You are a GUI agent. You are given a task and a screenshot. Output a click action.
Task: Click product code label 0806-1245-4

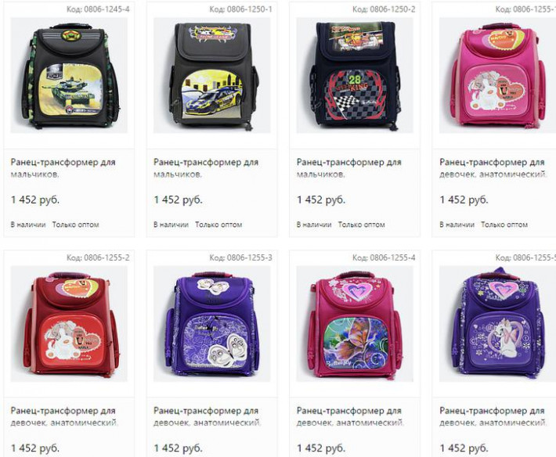pos(98,9)
